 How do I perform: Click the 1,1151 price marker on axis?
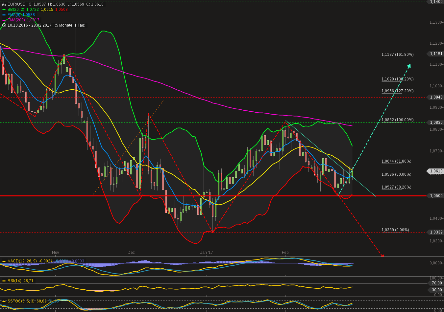pos(436,54)
